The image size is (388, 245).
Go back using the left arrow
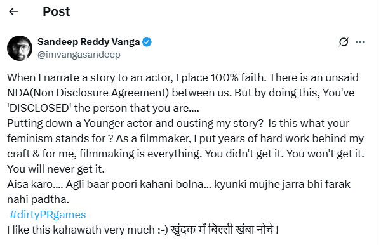point(13,11)
